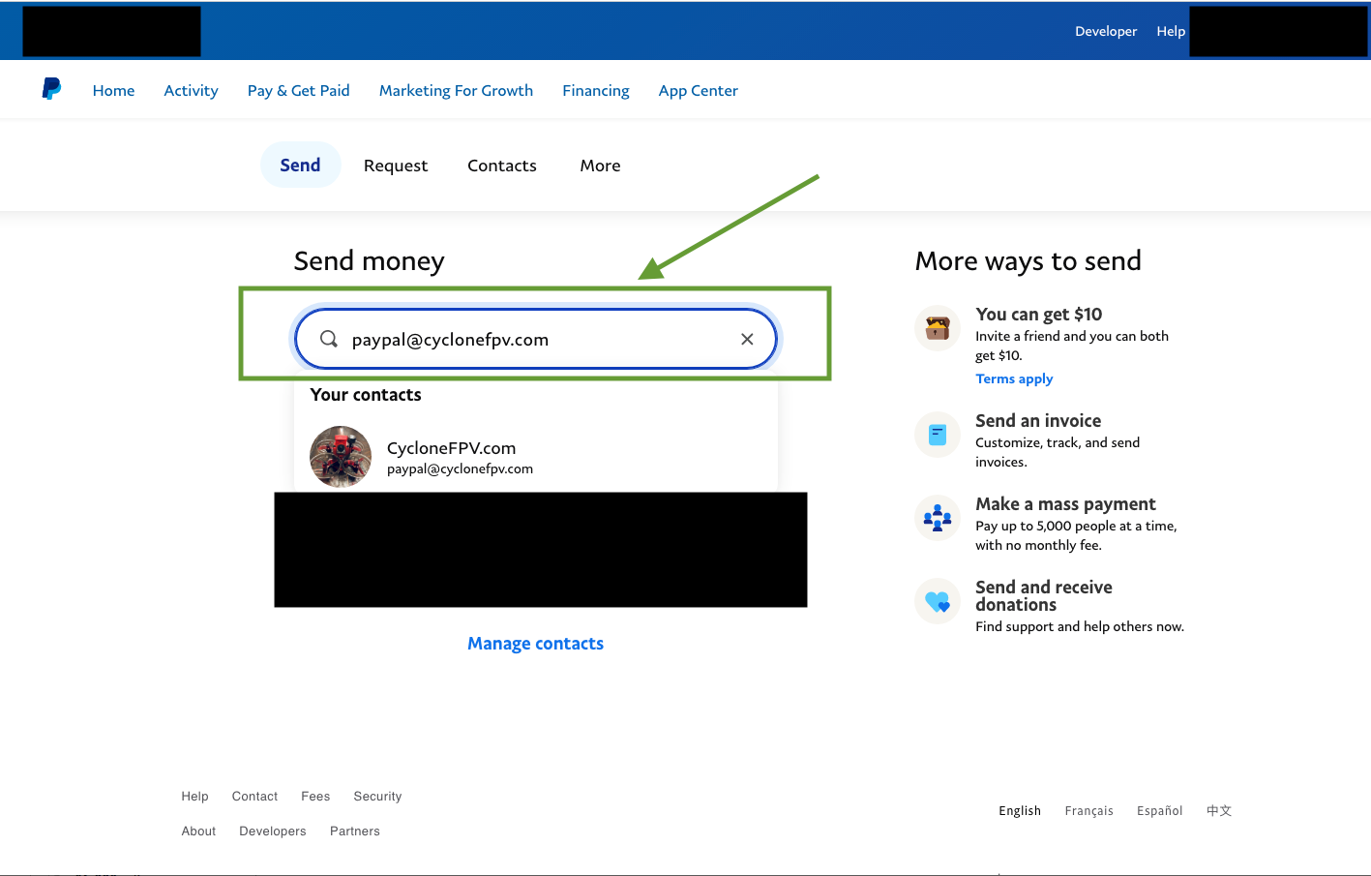Screen dimensions: 1371x876
Task: Open the Manage contacts link
Action: pyautogui.click(x=535, y=644)
